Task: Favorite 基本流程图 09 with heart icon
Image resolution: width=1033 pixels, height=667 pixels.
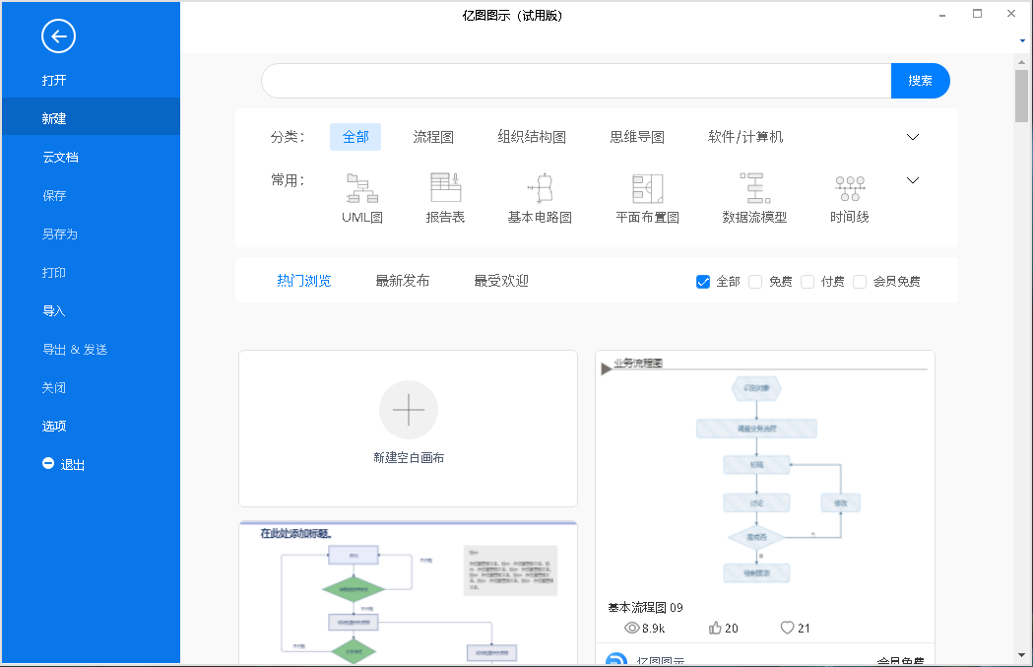Action: pyautogui.click(x=787, y=629)
